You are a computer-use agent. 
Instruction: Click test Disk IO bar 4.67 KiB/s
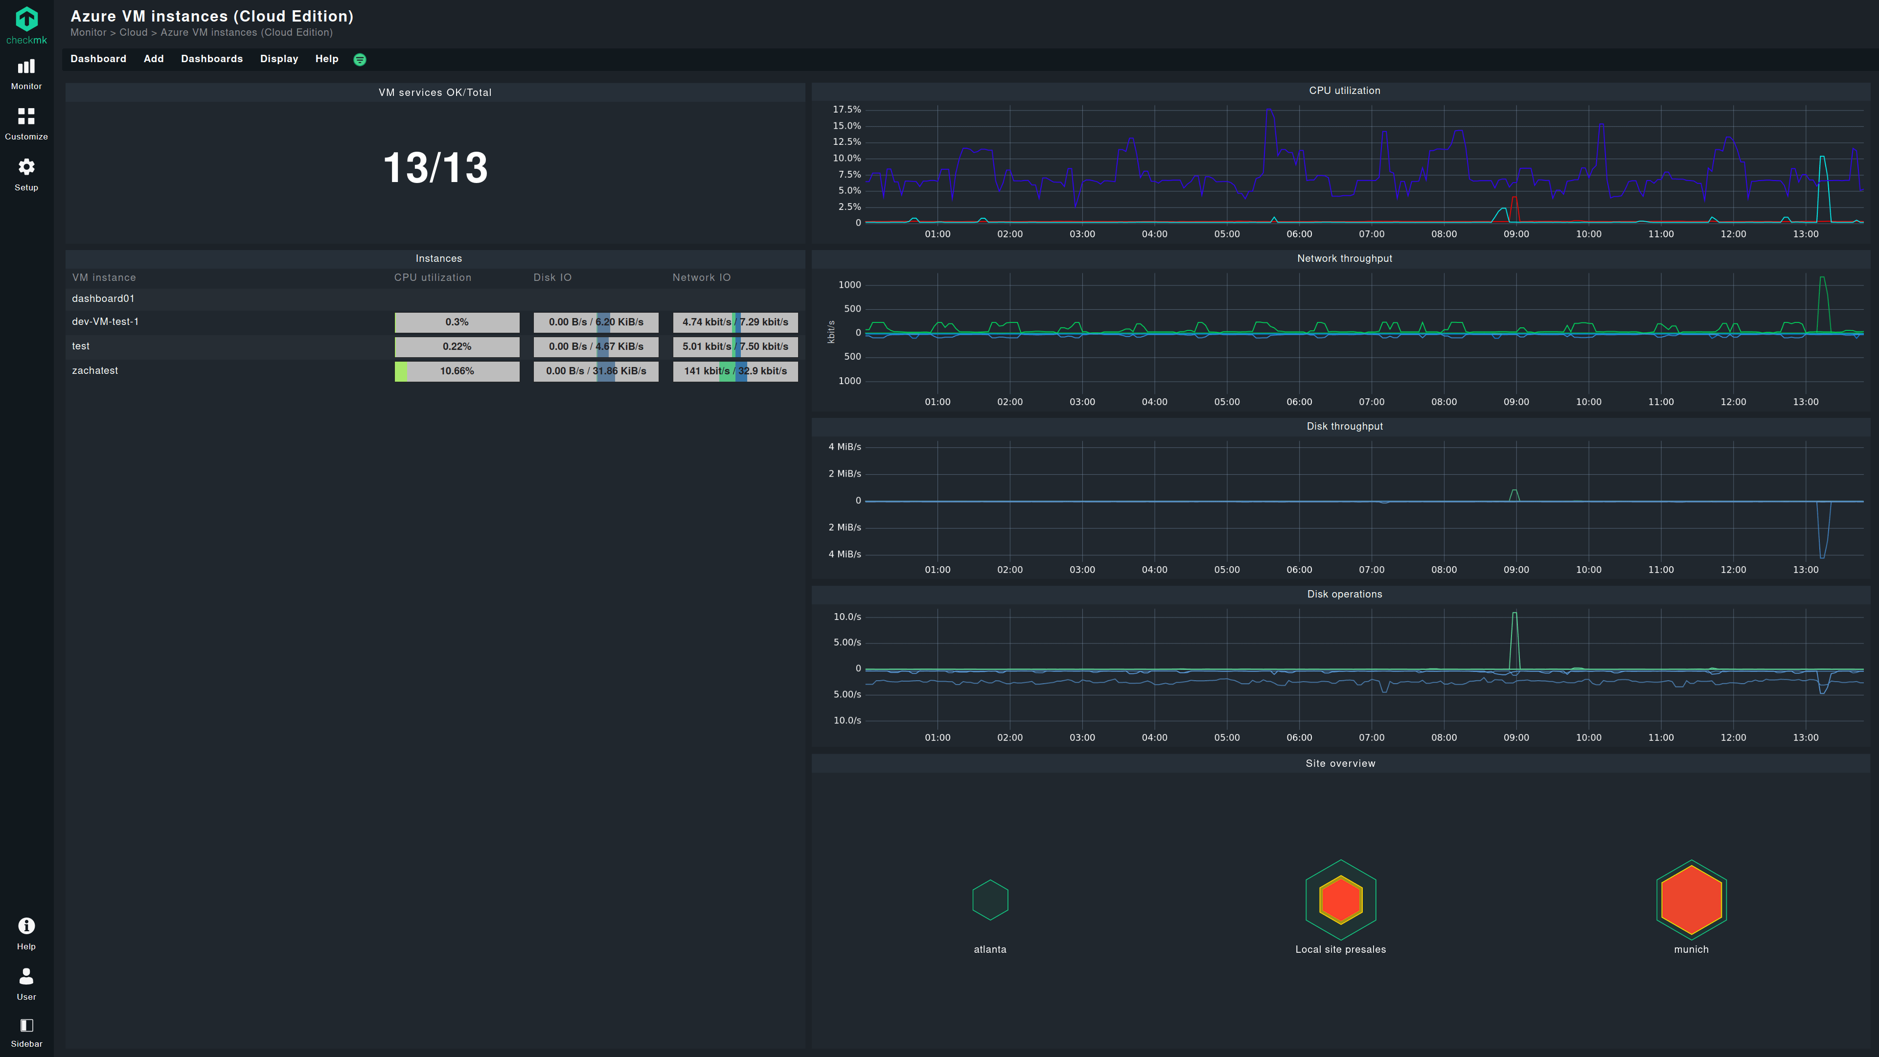(596, 346)
